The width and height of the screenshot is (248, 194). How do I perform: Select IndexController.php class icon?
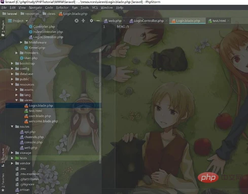[30, 32]
